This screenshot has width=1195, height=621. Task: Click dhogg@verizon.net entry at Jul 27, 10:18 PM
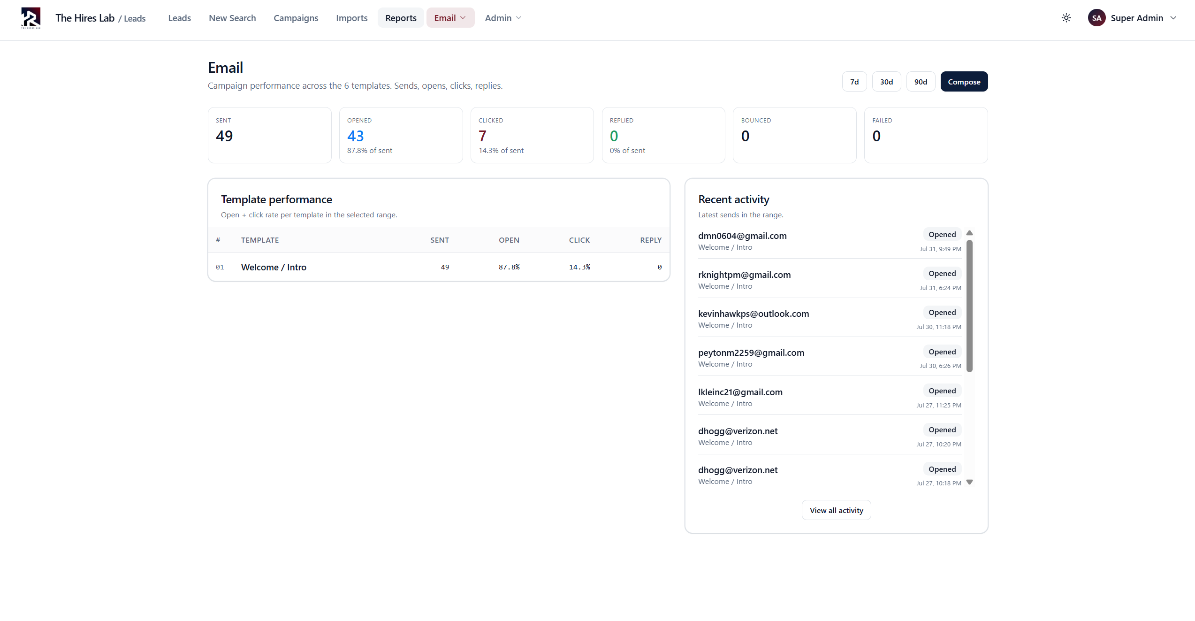click(830, 475)
